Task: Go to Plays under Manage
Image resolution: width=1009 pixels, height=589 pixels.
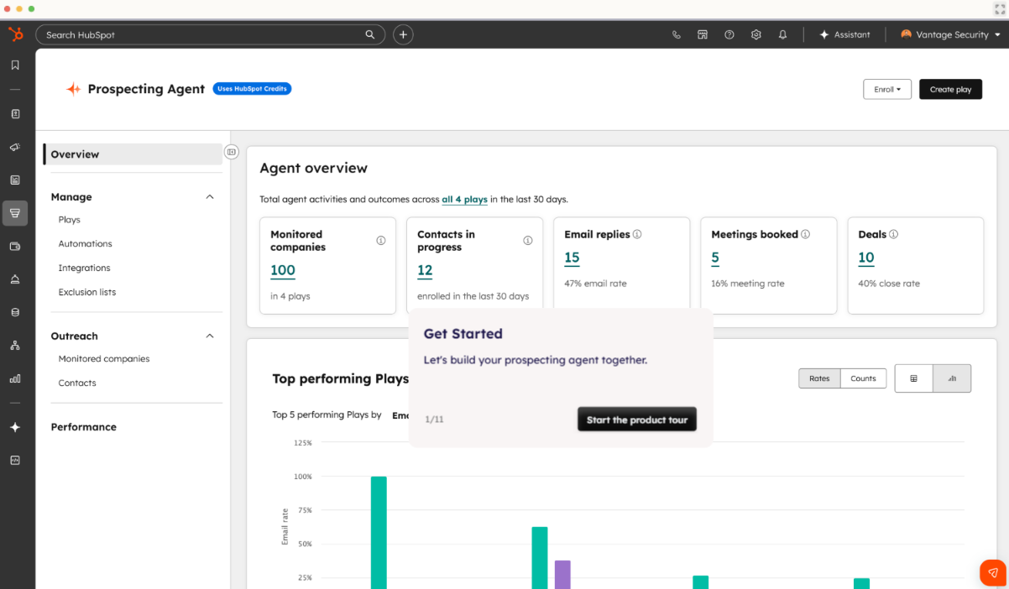Action: point(70,220)
